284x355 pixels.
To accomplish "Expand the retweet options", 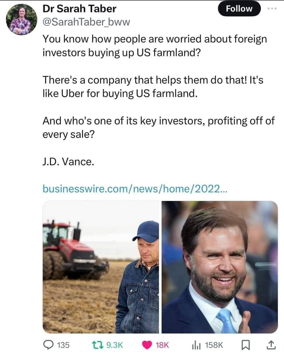I will coord(97,344).
